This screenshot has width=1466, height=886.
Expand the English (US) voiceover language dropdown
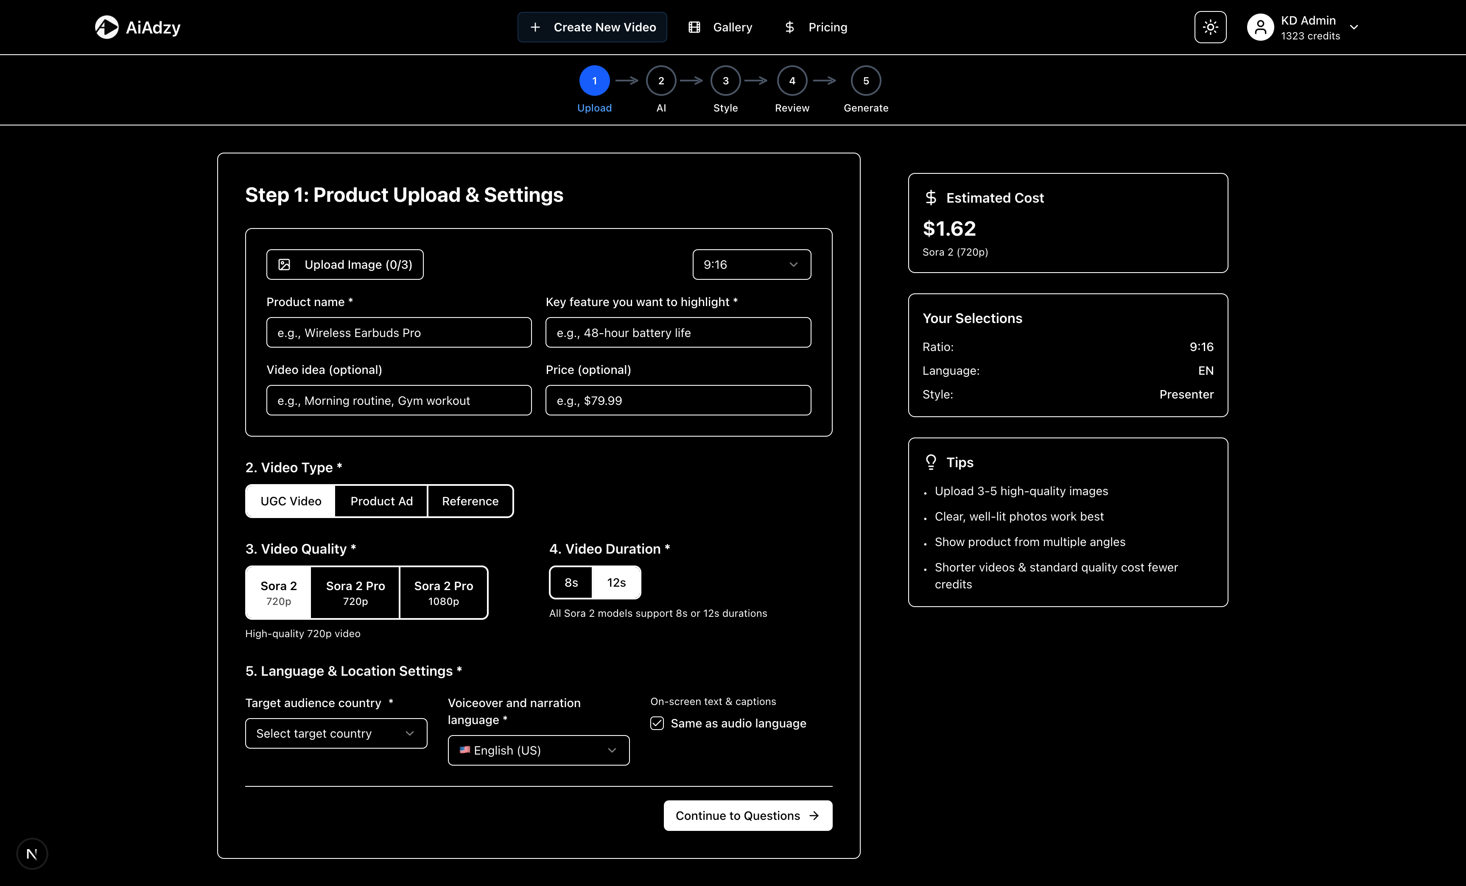point(537,750)
